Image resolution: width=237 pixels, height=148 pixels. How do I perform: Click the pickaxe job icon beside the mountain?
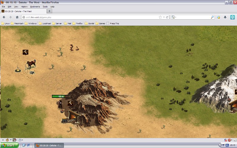(70, 103)
